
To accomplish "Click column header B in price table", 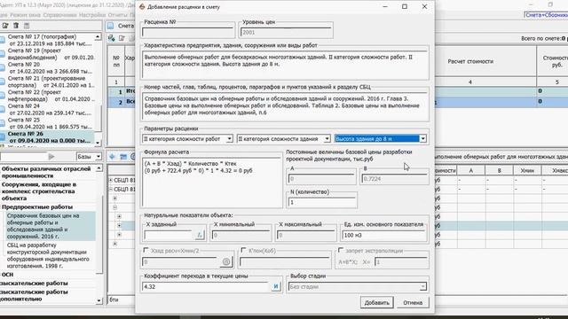I will coord(499,170).
